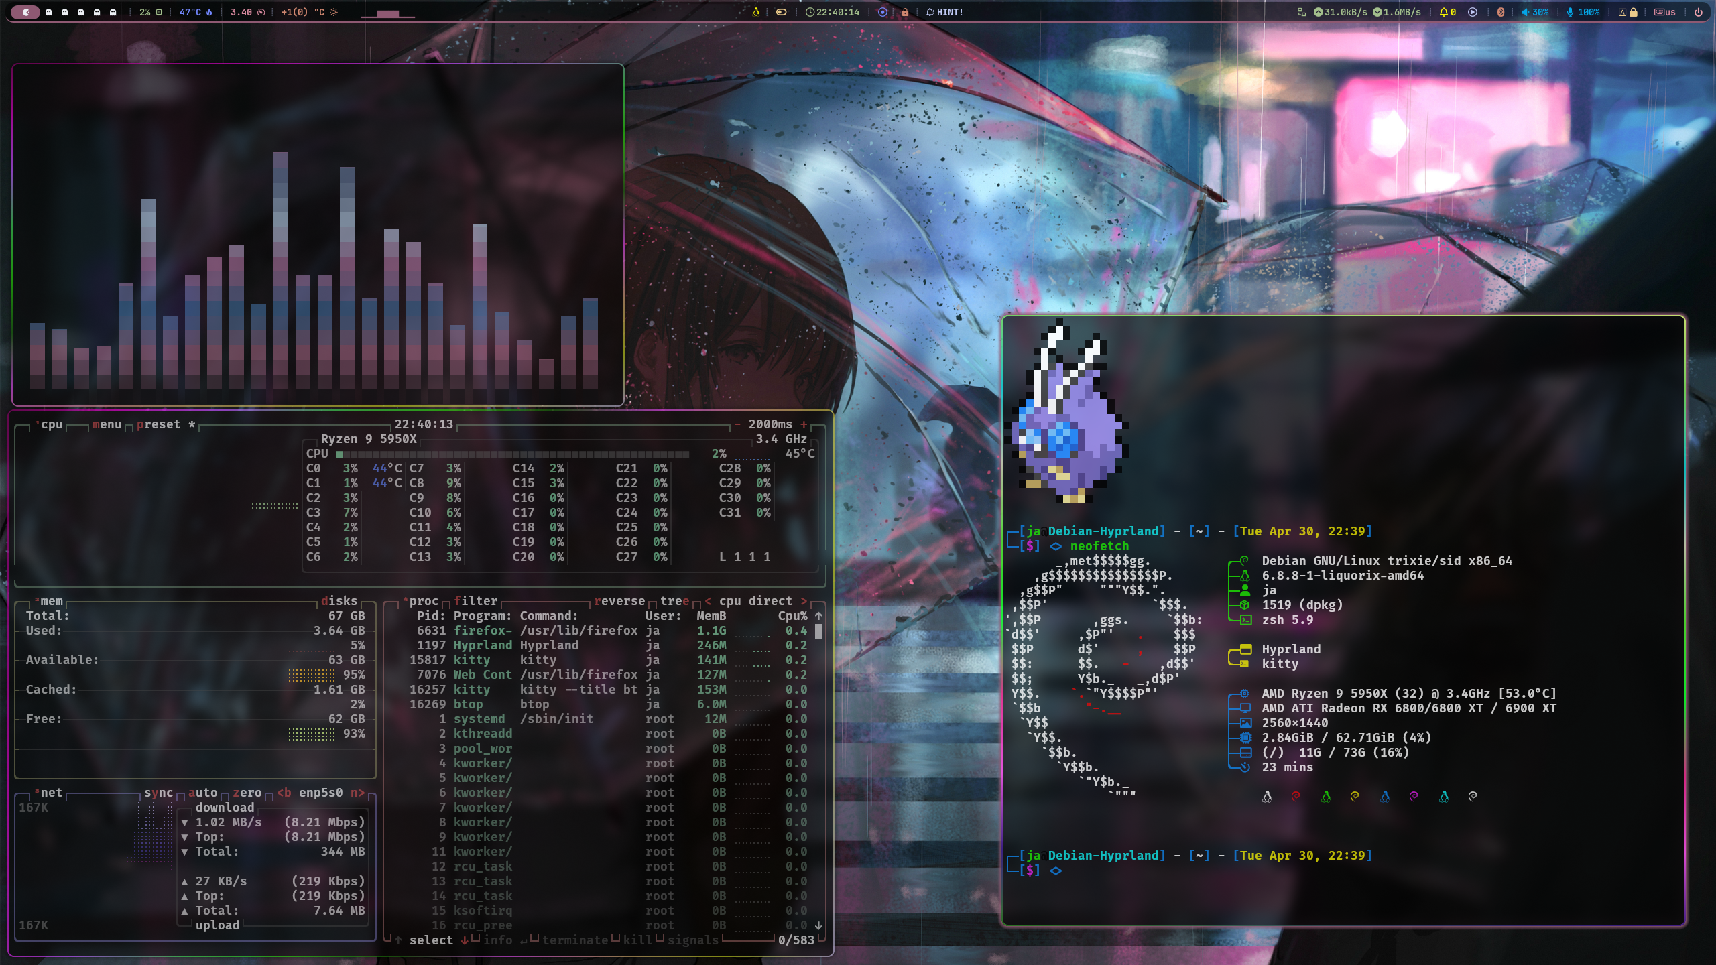Screen dimensions: 1716x965
Task: Toggle tree view in btop proc
Action: coord(674,601)
